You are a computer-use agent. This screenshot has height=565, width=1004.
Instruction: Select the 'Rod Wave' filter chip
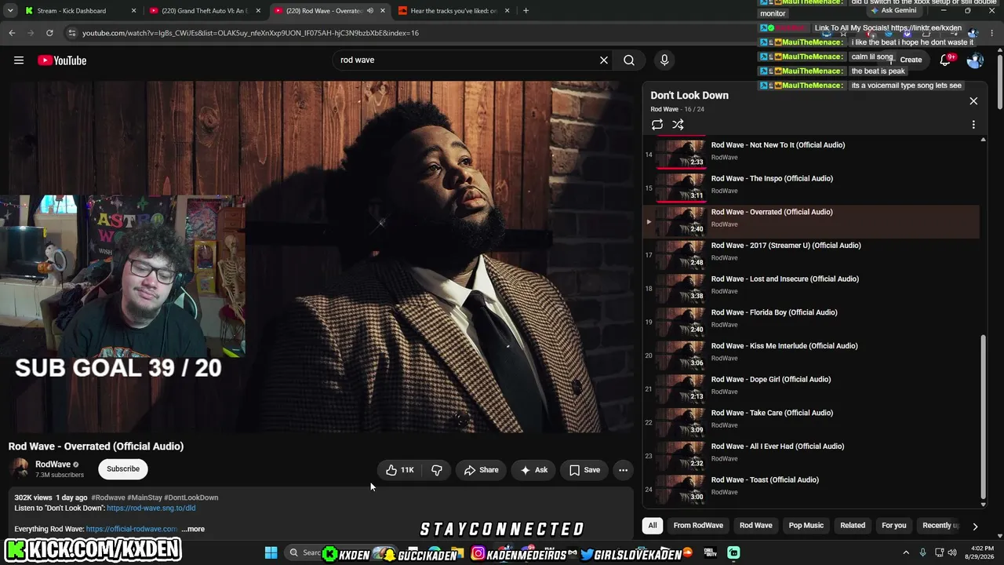756,526
